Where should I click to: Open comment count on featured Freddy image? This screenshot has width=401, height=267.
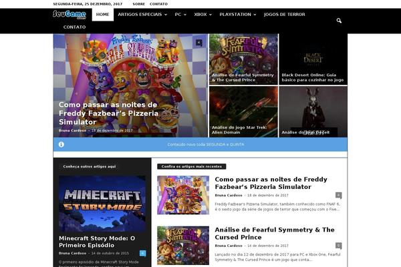click(199, 43)
